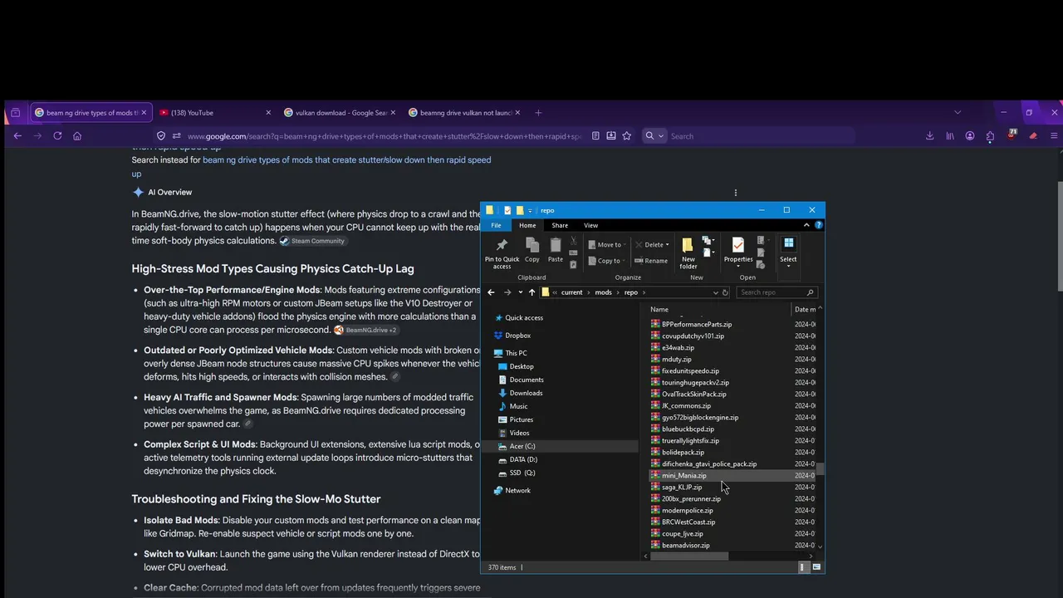This screenshot has height=598, width=1063.
Task: Select difichenka_gtavi_police_pack.zip file
Action: click(x=709, y=464)
